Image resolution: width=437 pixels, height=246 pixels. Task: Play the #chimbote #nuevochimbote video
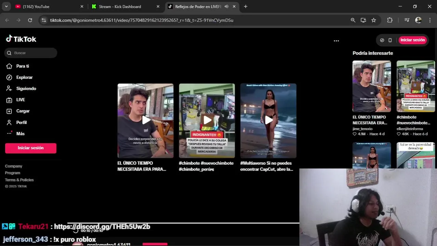point(207,121)
